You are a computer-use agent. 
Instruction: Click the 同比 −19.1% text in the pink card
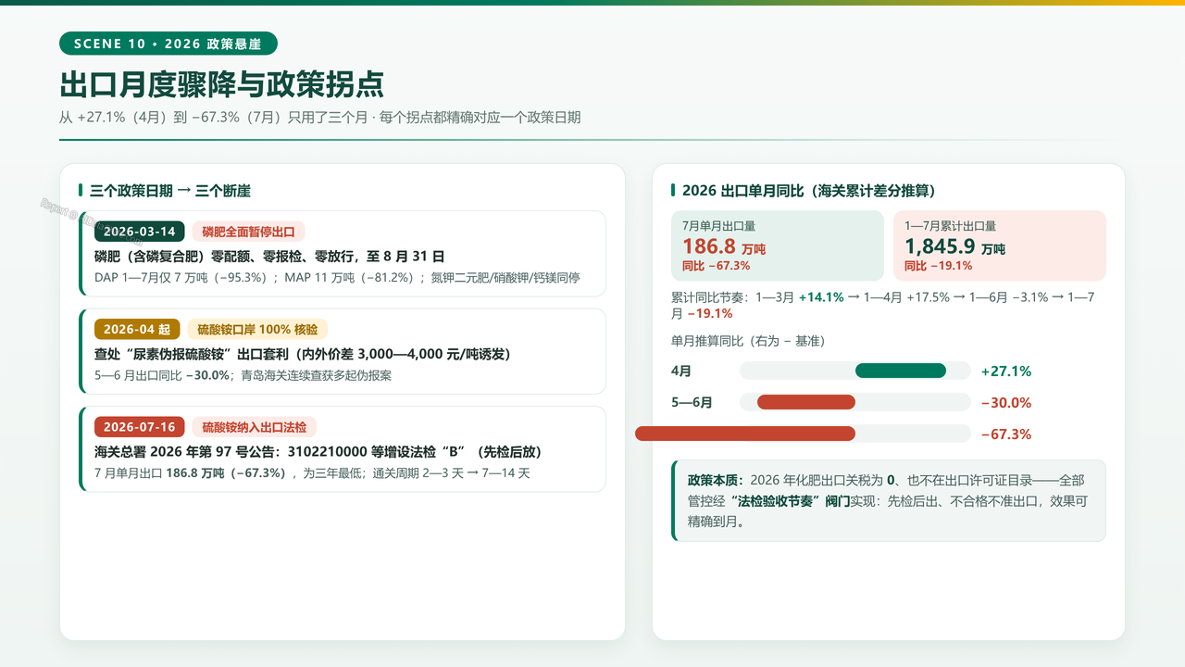pos(938,266)
